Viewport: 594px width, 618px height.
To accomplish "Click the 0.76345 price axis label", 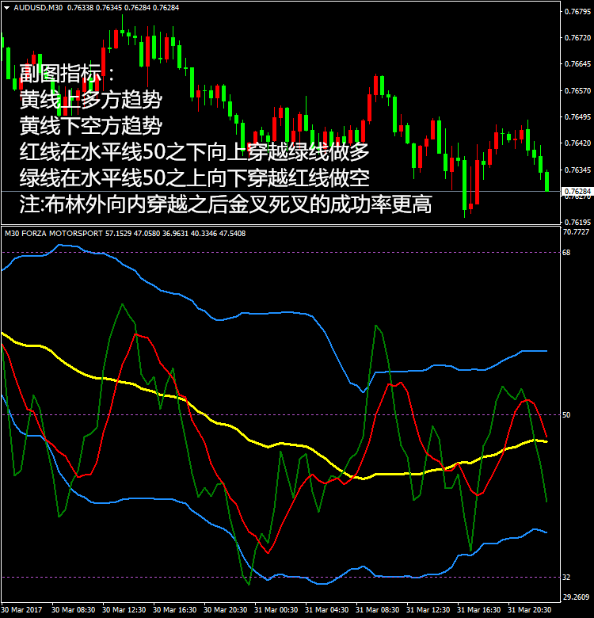I will (577, 170).
